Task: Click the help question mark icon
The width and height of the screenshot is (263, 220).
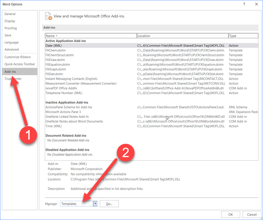Action: 244,4
